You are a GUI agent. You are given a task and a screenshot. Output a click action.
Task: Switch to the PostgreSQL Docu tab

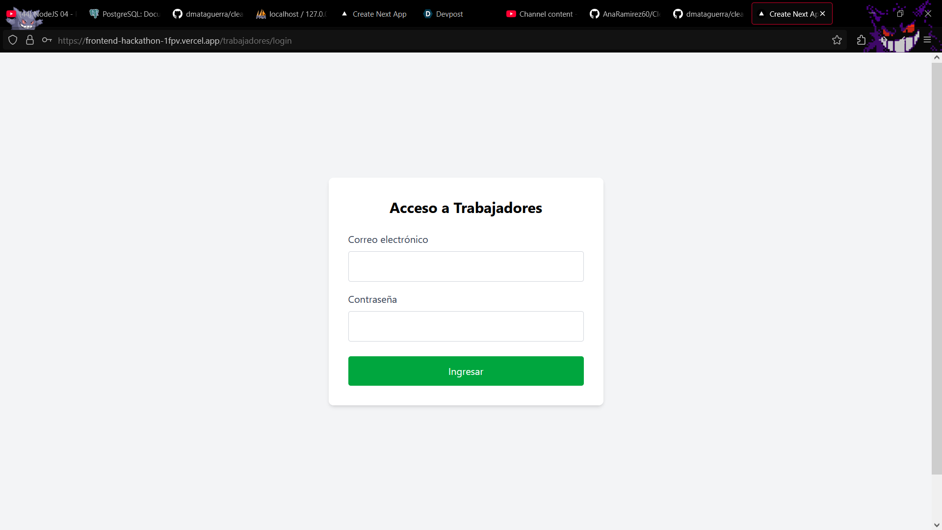pyautogui.click(x=125, y=14)
